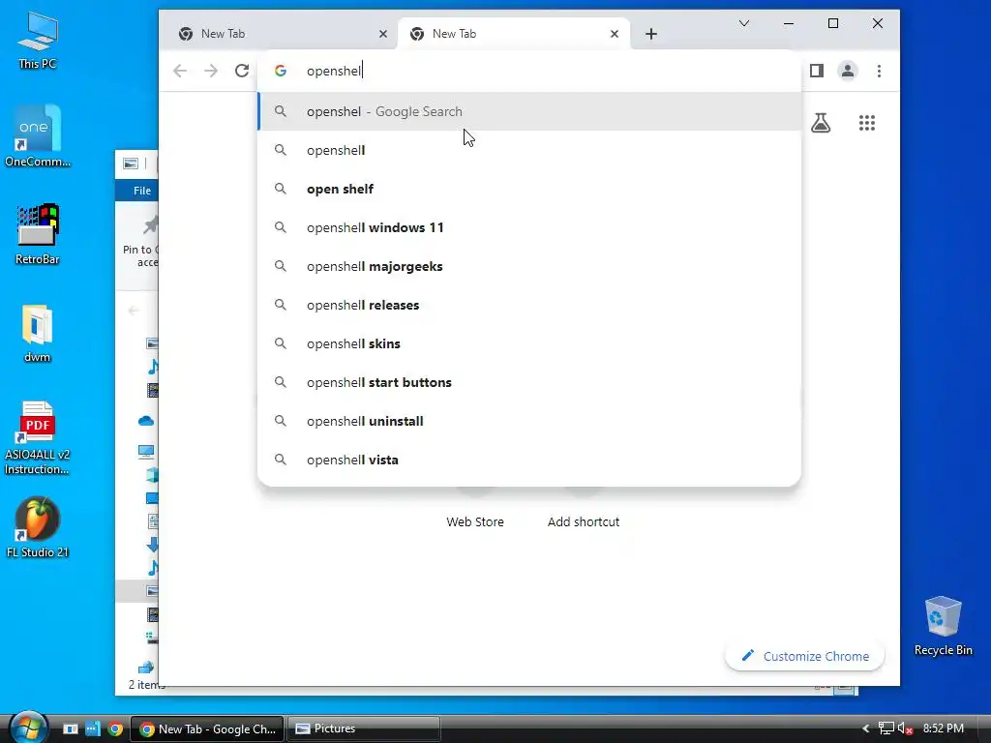Select the 'openshell' suggestion
This screenshot has height=743, width=991.
[529, 150]
